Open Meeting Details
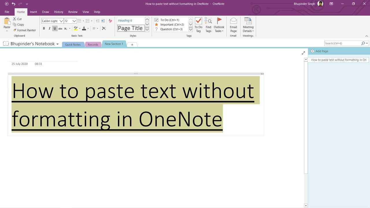The width and height of the screenshot is (370, 208). pyautogui.click(x=248, y=25)
